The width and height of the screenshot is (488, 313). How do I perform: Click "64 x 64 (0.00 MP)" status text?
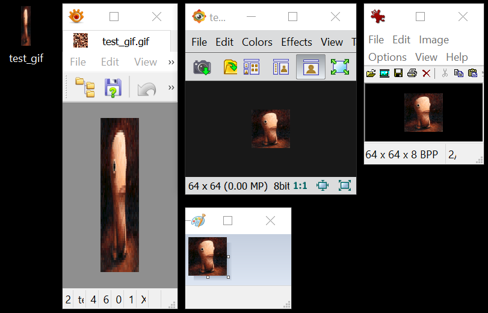point(228,186)
